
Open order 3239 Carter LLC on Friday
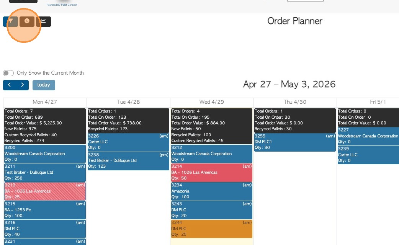pyautogui.click(x=368, y=155)
